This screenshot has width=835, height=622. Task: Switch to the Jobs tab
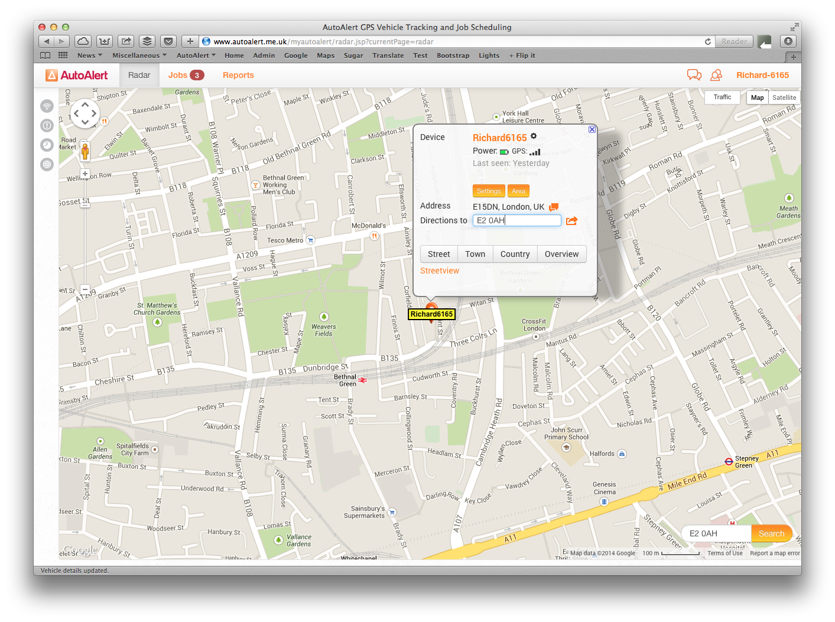point(186,75)
